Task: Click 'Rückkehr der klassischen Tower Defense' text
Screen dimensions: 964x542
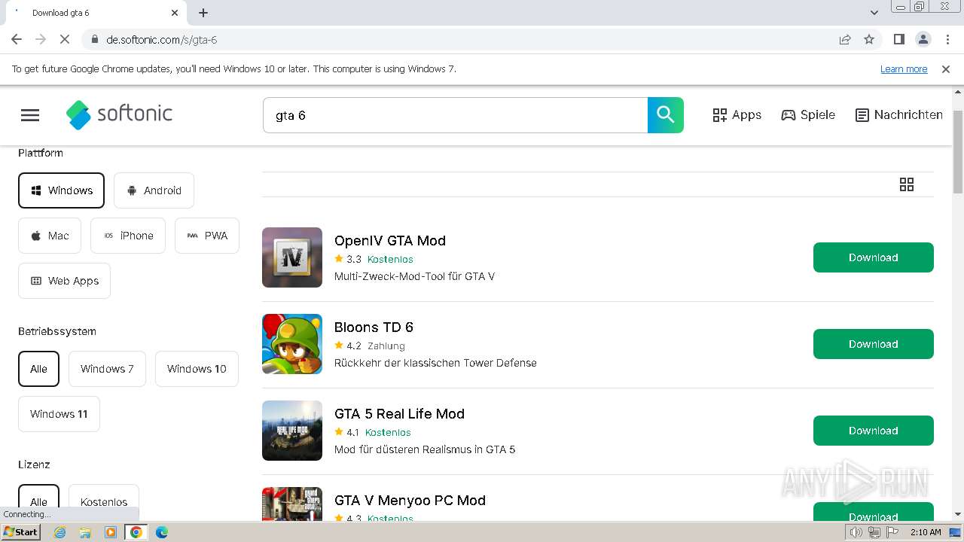Action: (435, 363)
